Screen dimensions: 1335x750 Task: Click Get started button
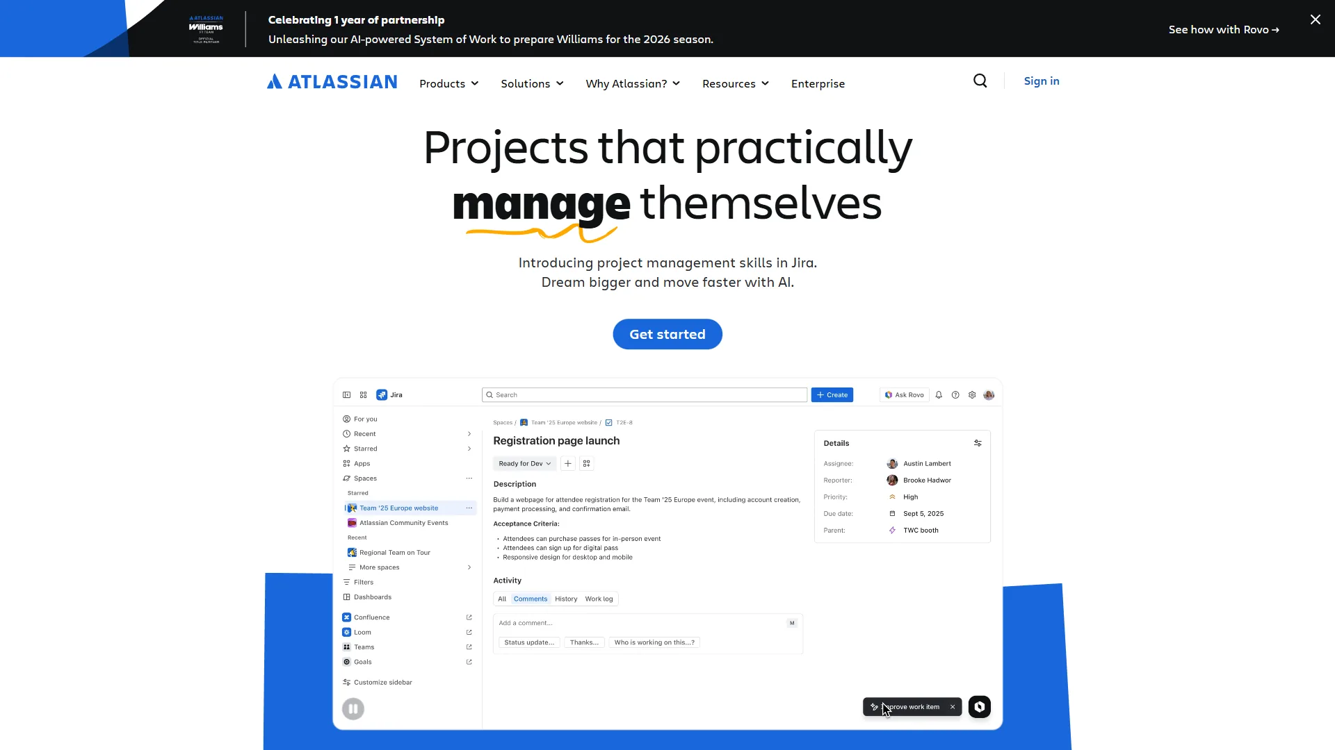667,334
